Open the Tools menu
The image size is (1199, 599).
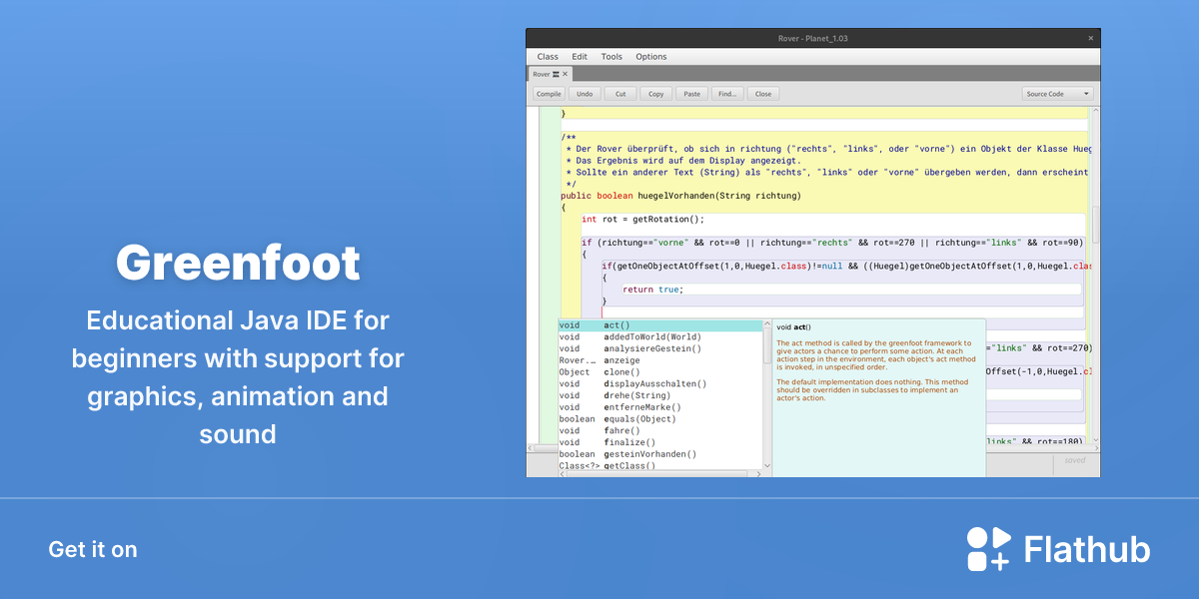611,57
